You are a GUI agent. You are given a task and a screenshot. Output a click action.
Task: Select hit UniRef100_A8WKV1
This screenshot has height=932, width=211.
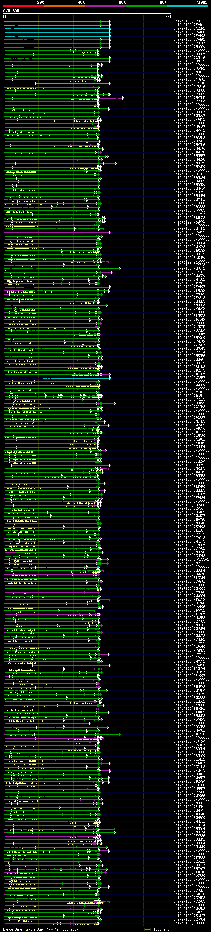(x=189, y=403)
